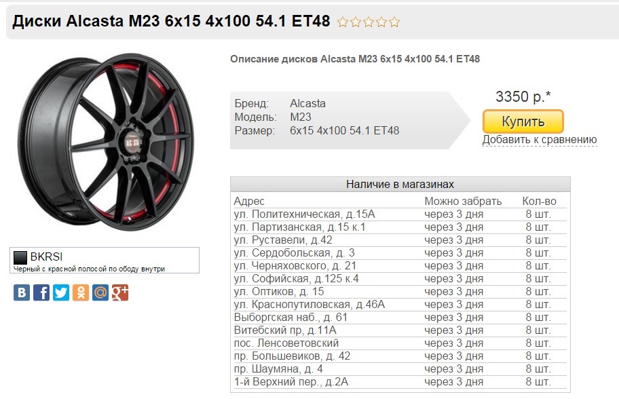The image size is (619, 399).
Task: Rate product with the first star
Action: coord(343,22)
